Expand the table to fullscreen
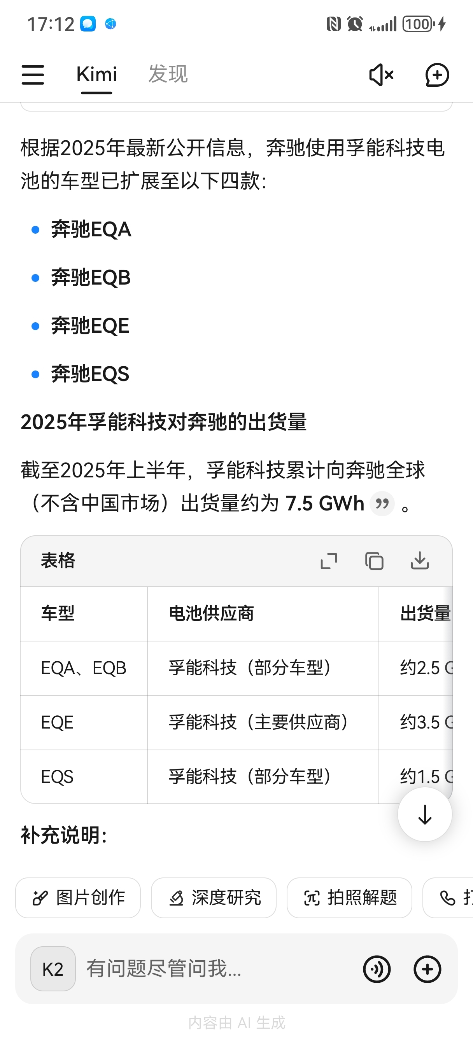This screenshot has width=473, height=1045. [329, 561]
